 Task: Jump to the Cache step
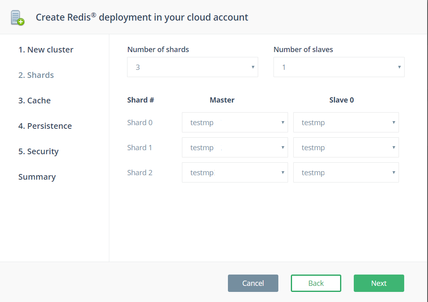(34, 101)
